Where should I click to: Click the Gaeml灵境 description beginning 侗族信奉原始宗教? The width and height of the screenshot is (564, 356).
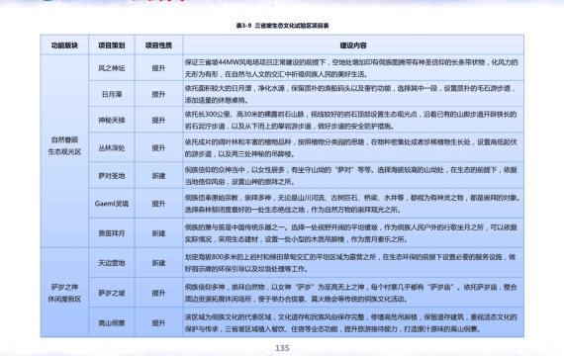pos(353,204)
